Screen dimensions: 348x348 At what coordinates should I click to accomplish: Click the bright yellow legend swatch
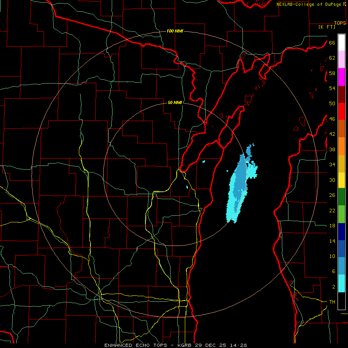[x=341, y=180]
